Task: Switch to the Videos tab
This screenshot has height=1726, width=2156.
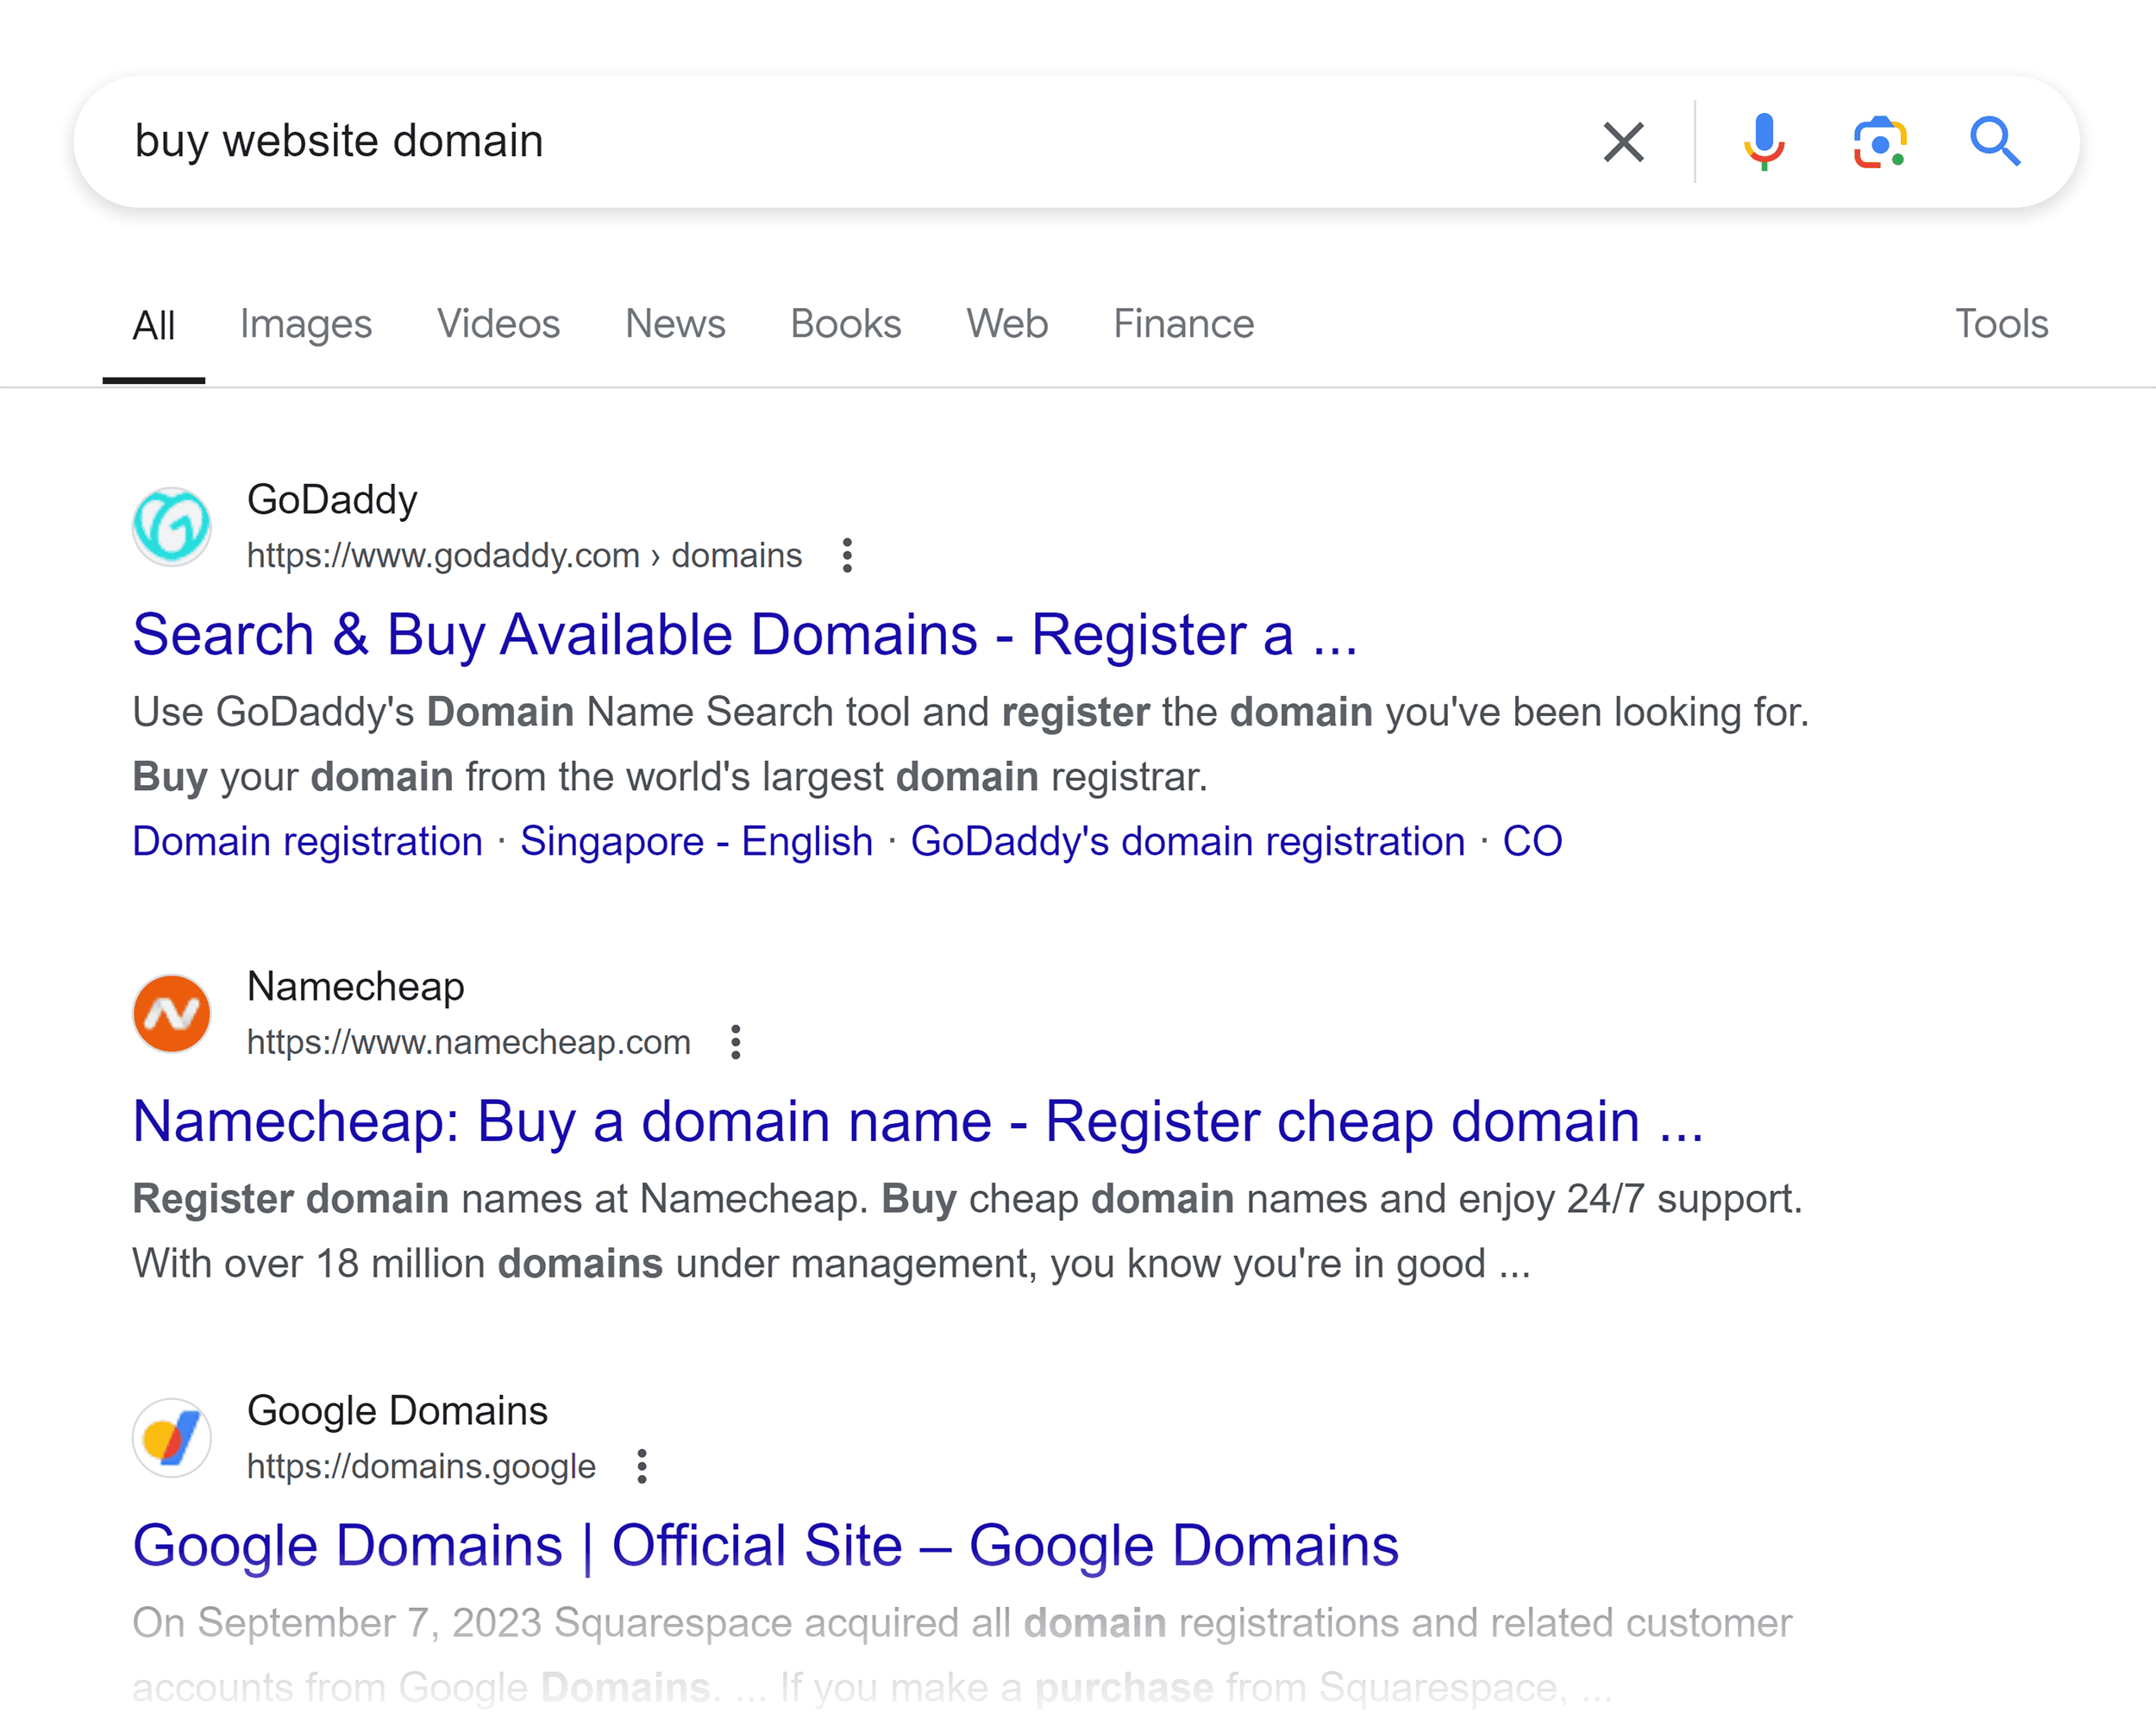Action: coord(498,324)
